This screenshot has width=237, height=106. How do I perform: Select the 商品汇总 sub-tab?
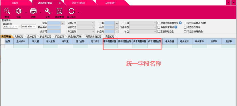(x=110, y=36)
